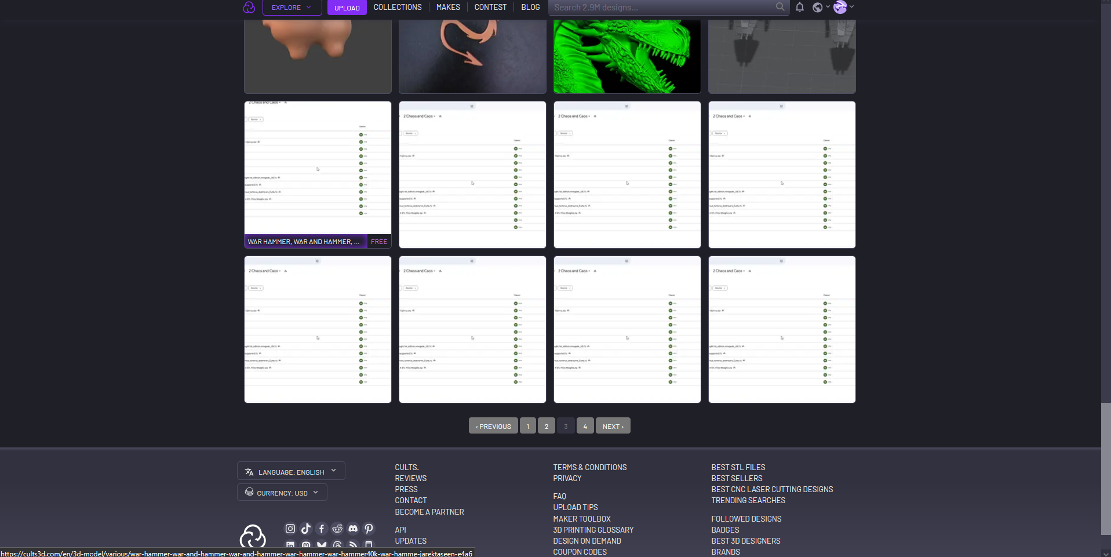Screen dimensions: 1111x557
Task: Click the large Cults logo in footer
Action: pos(253,537)
